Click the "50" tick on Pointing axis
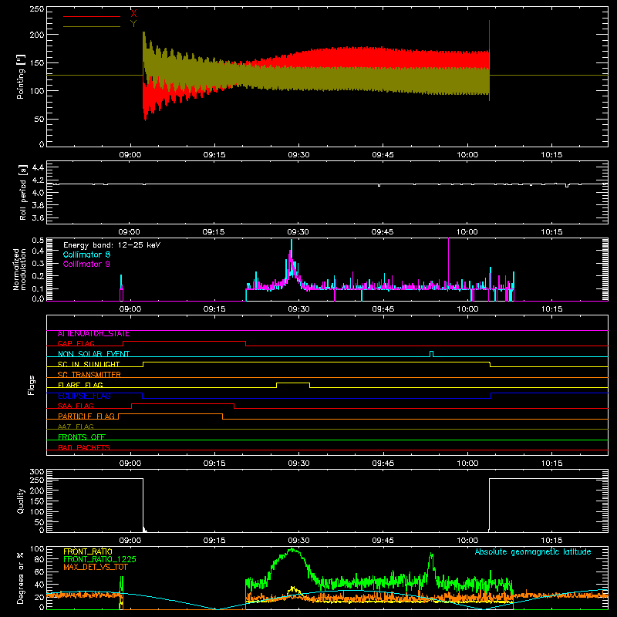Image resolution: width=617 pixels, height=617 pixels. coord(39,120)
